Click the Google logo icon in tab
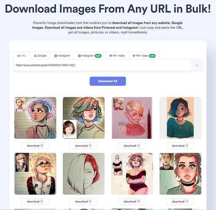Image resolution: width=216 pixels, height=210 pixels. [35, 56]
